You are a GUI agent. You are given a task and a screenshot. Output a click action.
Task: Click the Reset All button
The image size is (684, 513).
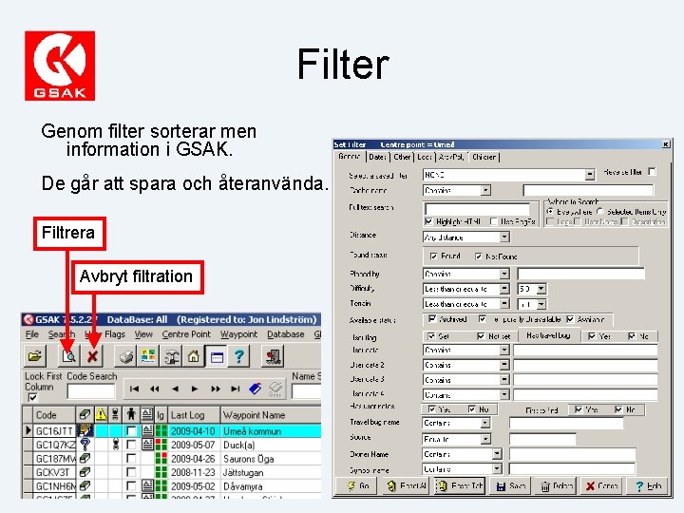pos(407,485)
